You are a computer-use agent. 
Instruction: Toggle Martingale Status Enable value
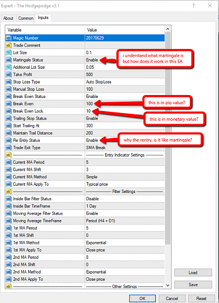[92, 60]
